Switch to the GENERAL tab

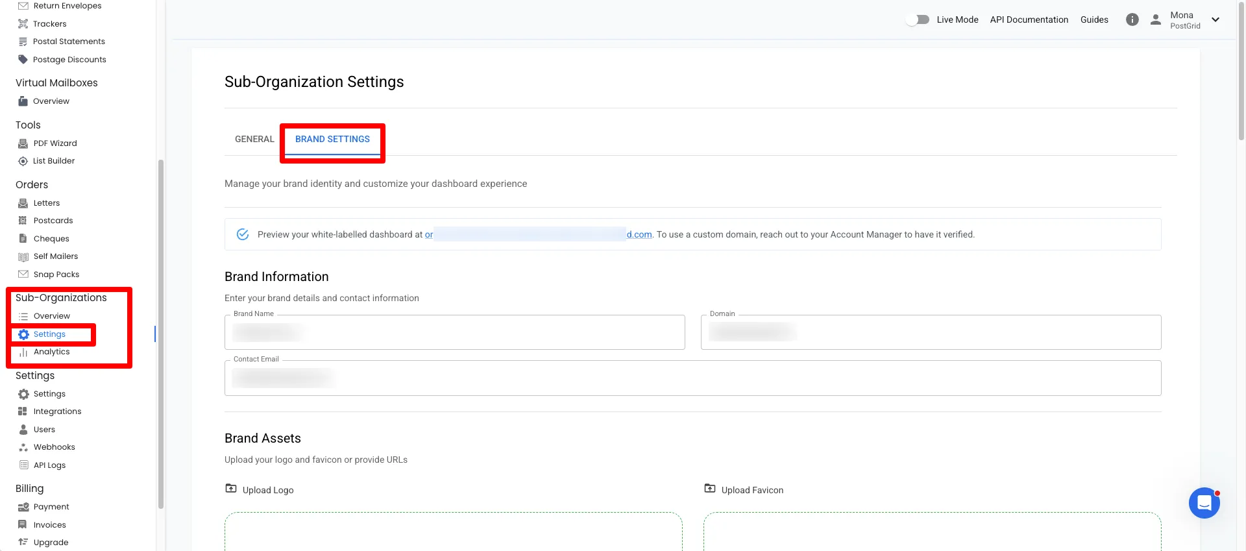coord(254,139)
